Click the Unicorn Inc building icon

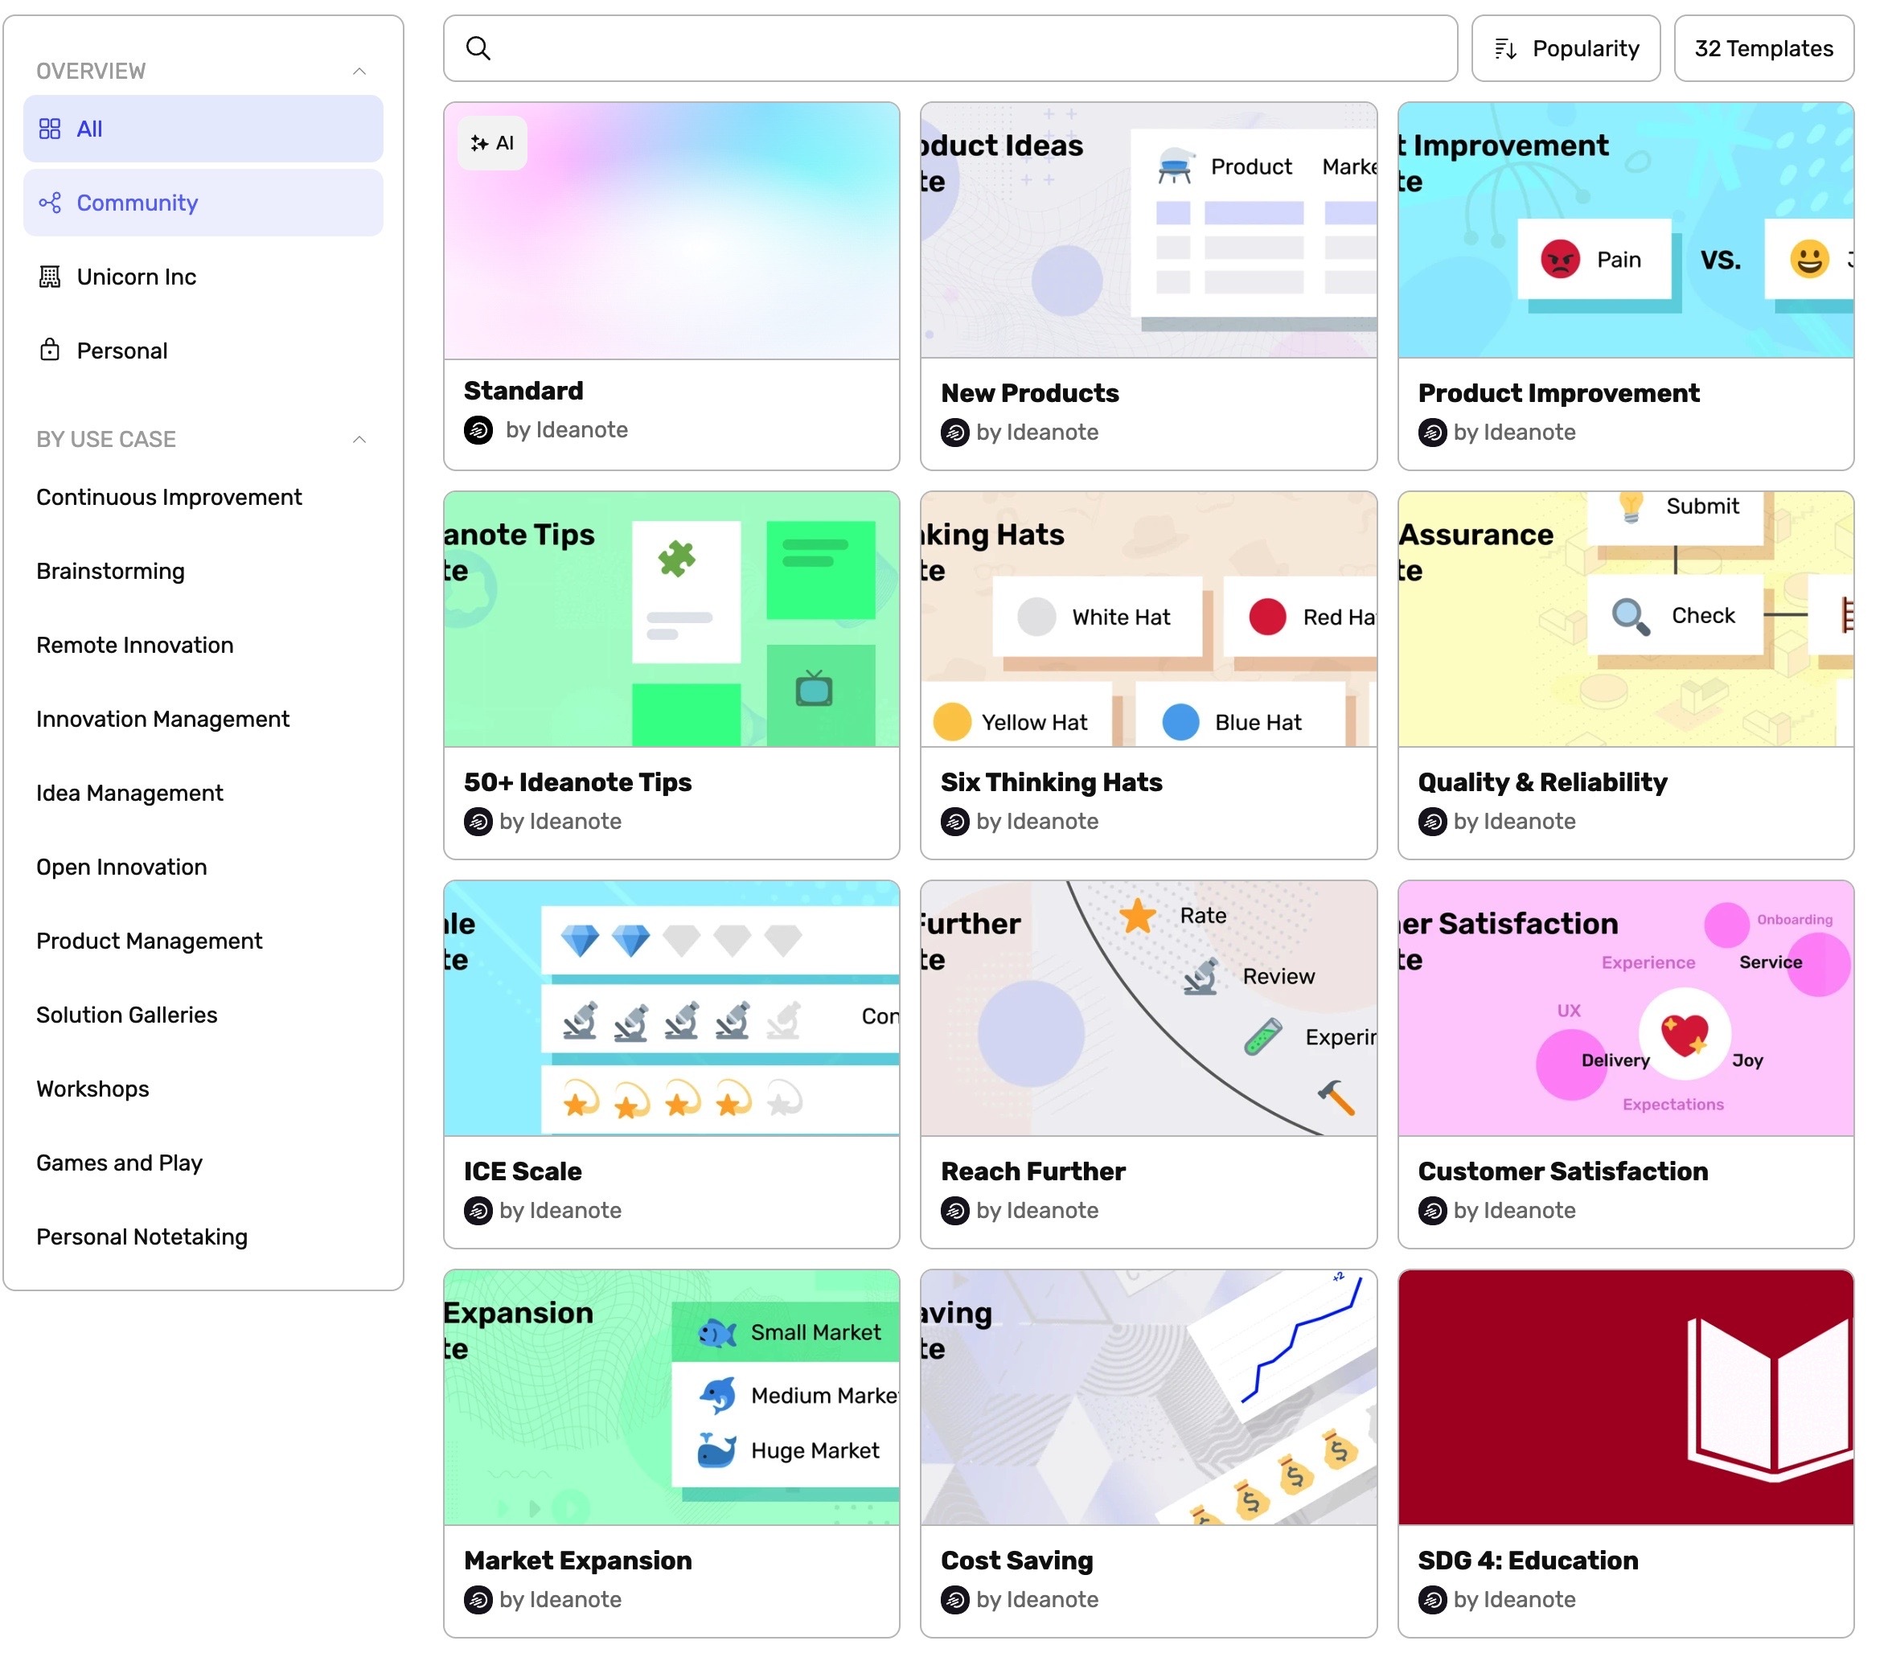click(x=50, y=276)
